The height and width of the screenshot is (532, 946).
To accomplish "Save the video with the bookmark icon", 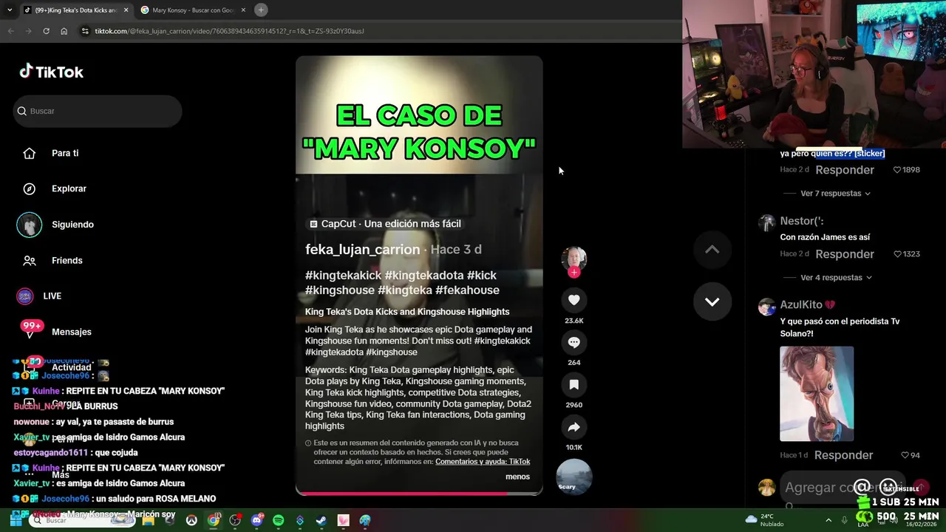I will pos(574,384).
